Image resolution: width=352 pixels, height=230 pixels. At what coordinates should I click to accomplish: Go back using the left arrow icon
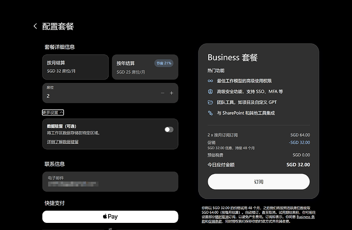pyautogui.click(x=35, y=26)
